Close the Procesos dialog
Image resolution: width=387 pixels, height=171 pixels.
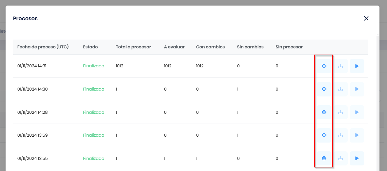pyautogui.click(x=366, y=18)
